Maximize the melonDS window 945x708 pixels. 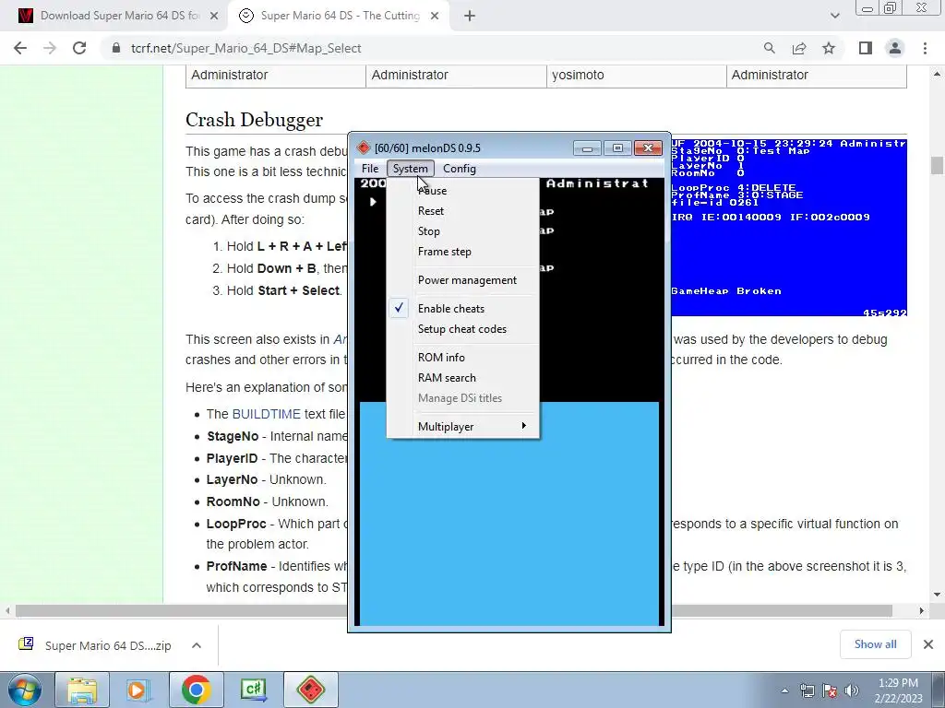coord(617,148)
